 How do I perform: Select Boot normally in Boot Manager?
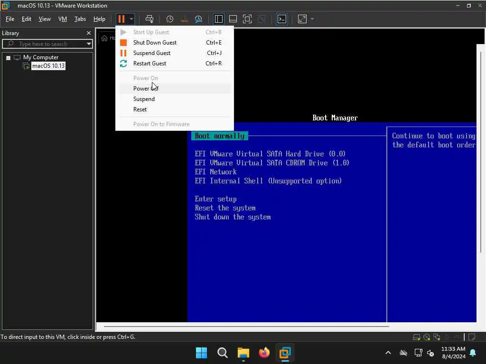219,136
